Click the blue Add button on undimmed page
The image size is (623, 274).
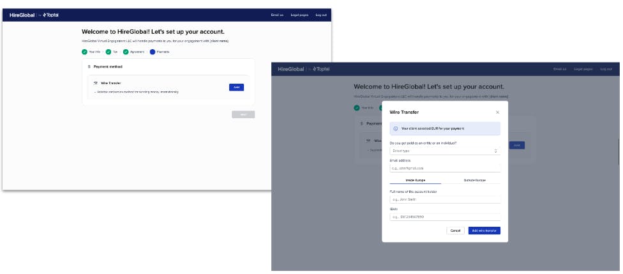point(236,87)
